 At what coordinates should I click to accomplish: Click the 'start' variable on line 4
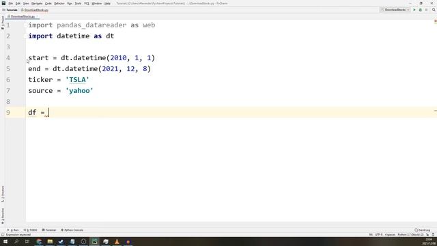[x=38, y=58]
